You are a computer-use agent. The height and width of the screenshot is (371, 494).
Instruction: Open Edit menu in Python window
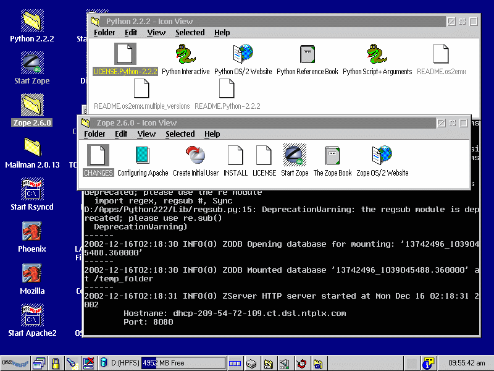(131, 33)
